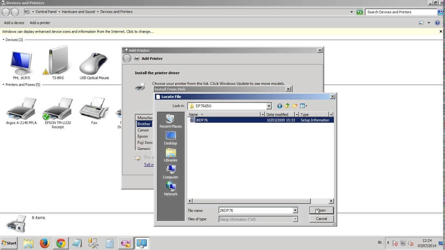Select the Argox A-2140 PPLA printer
Screen dimensions: 445x250
(21, 111)
